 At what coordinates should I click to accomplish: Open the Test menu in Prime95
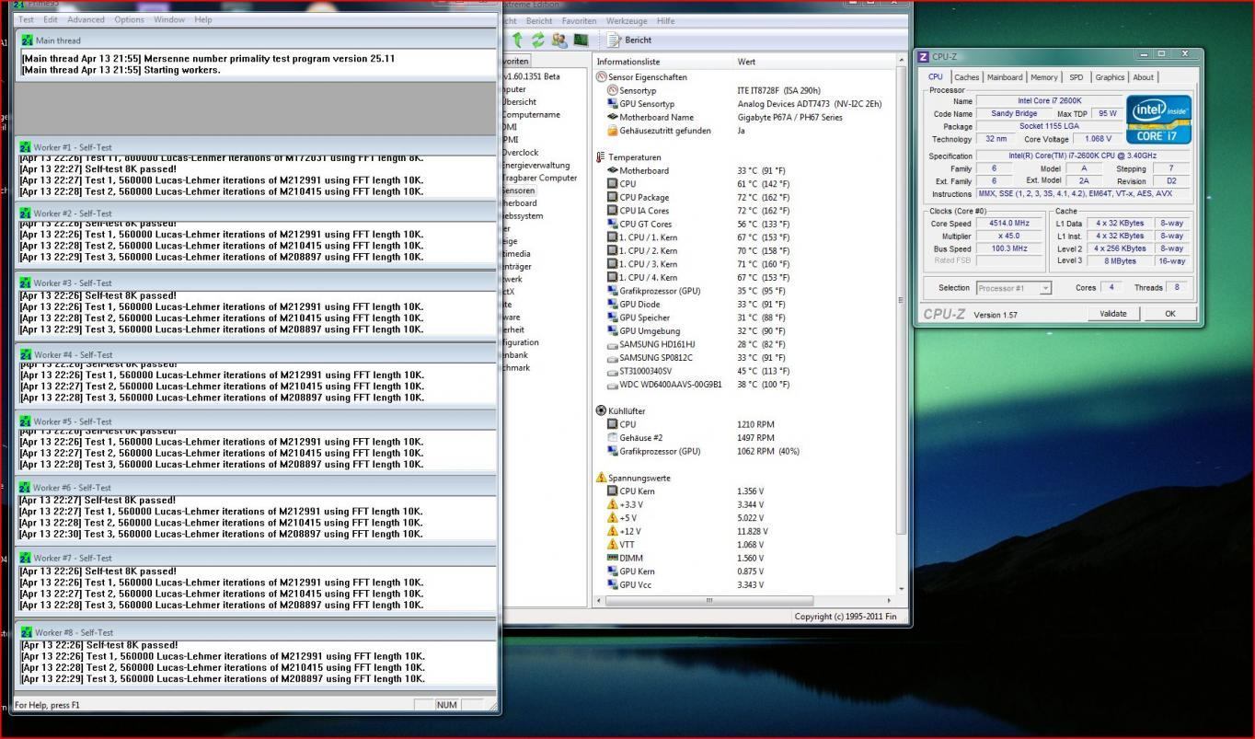[x=26, y=19]
